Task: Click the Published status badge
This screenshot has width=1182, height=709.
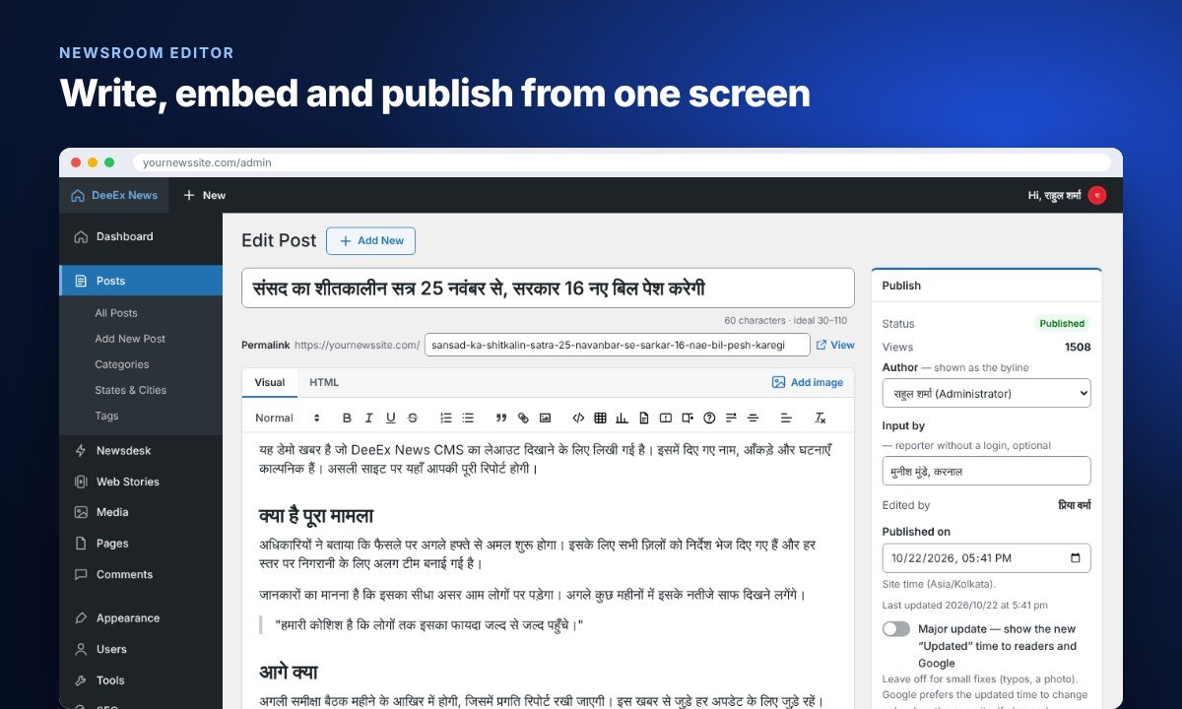Action: [1062, 323]
